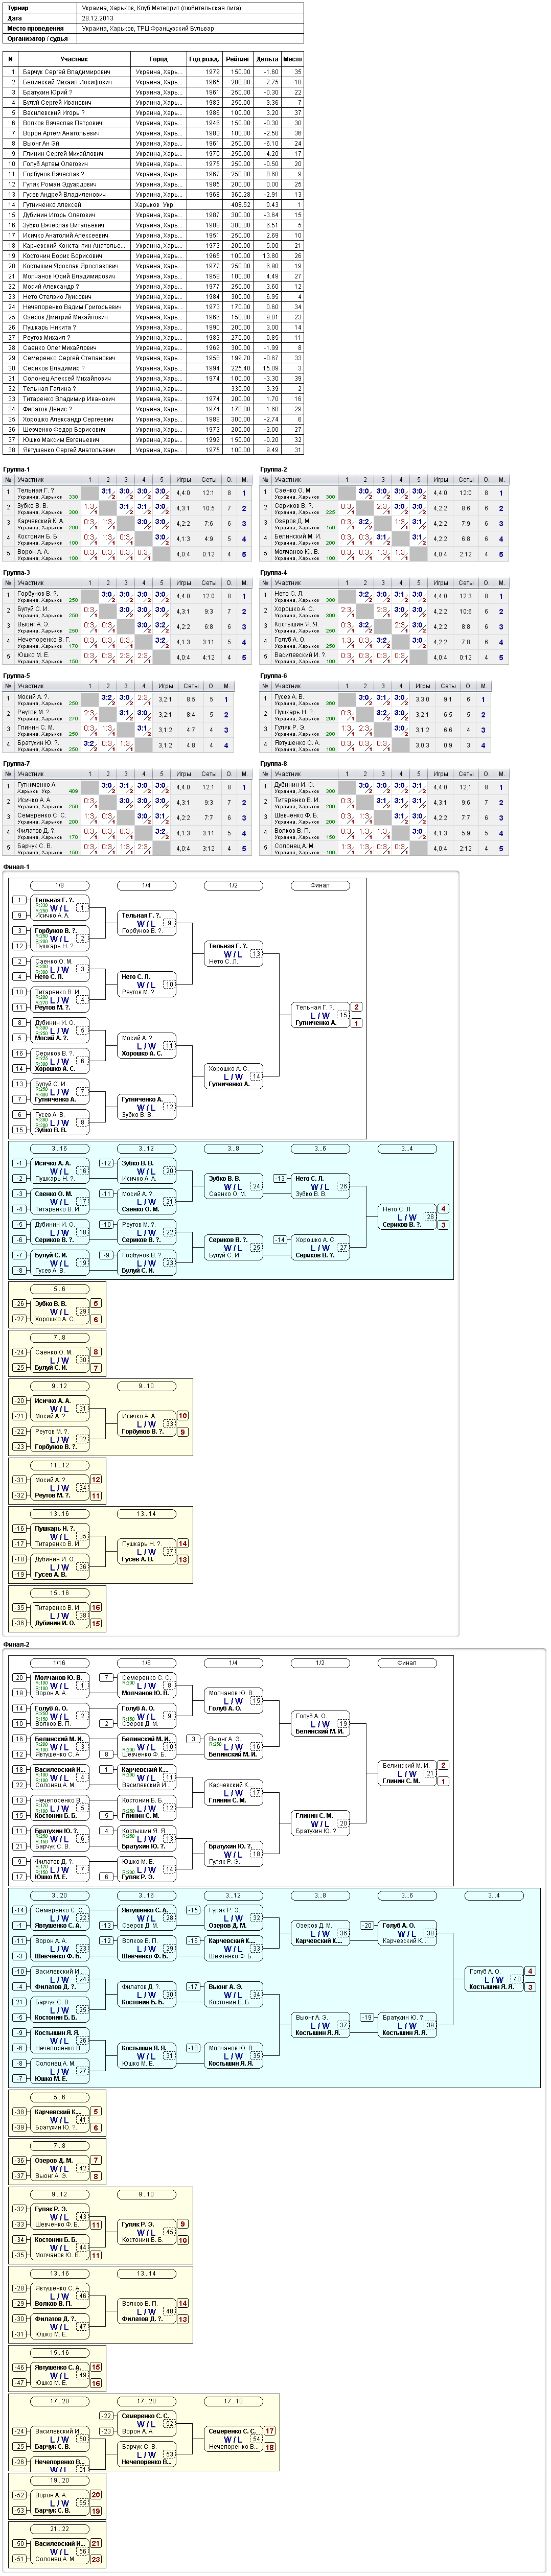Click the '21...22' round label
This screenshot has width=551, height=2576.
tap(59, 2529)
